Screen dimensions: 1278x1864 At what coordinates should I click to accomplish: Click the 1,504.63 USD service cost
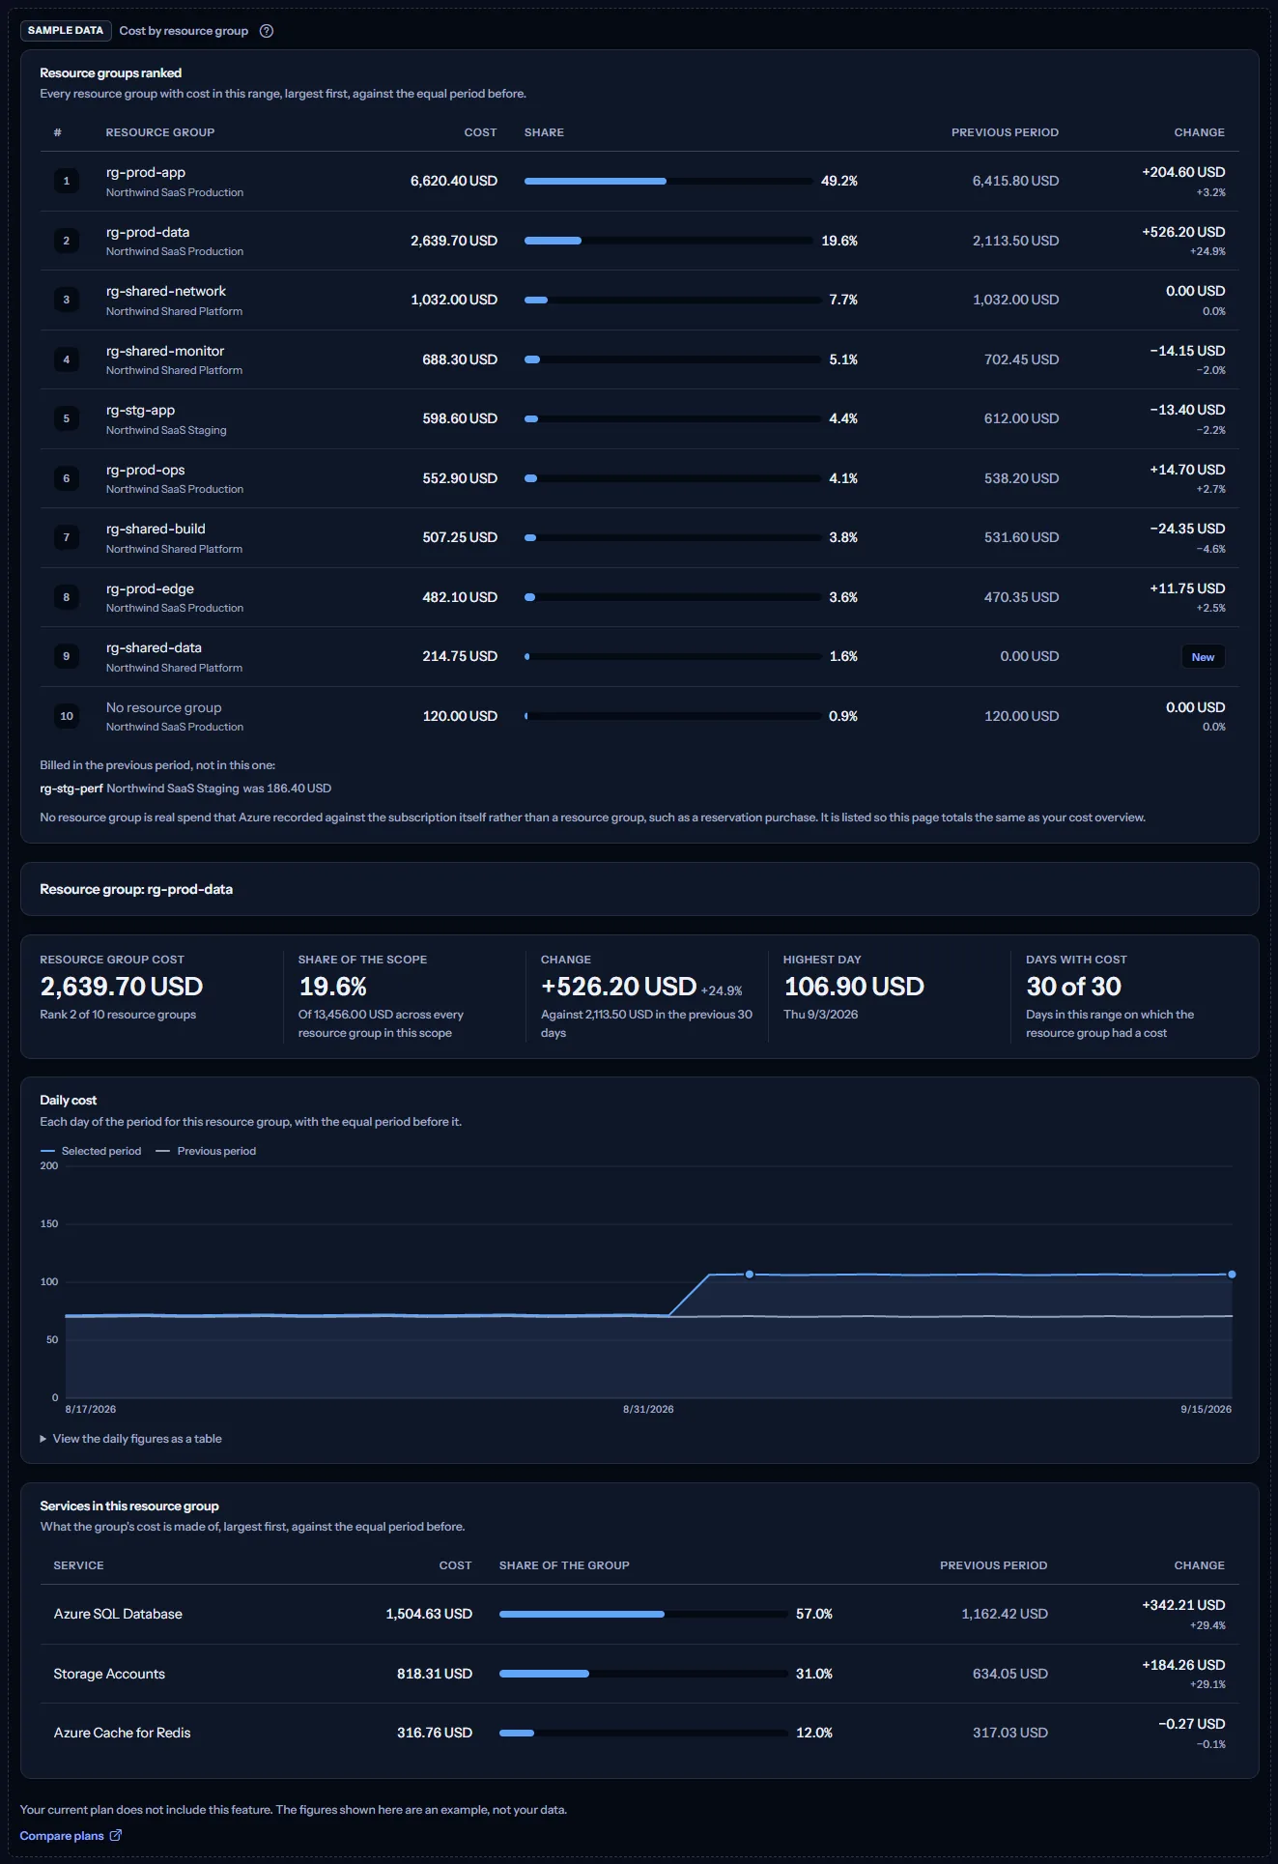click(x=429, y=1614)
